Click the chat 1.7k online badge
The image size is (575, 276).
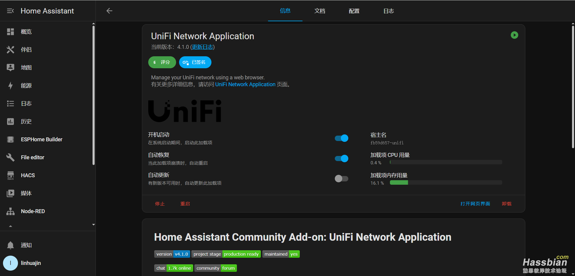click(x=174, y=268)
